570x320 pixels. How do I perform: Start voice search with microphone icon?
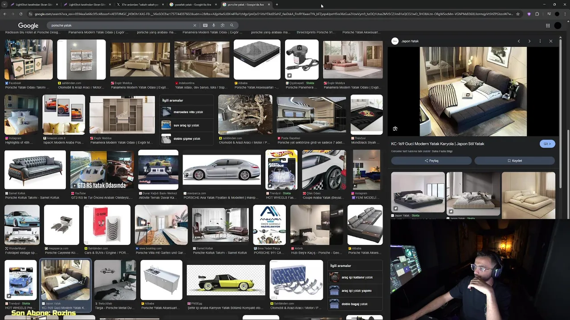pos(214,25)
